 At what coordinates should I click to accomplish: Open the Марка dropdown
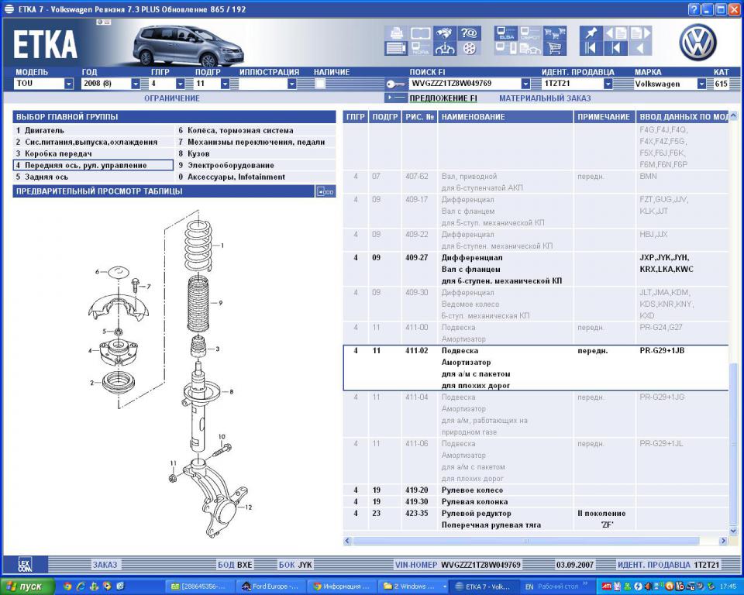(701, 84)
